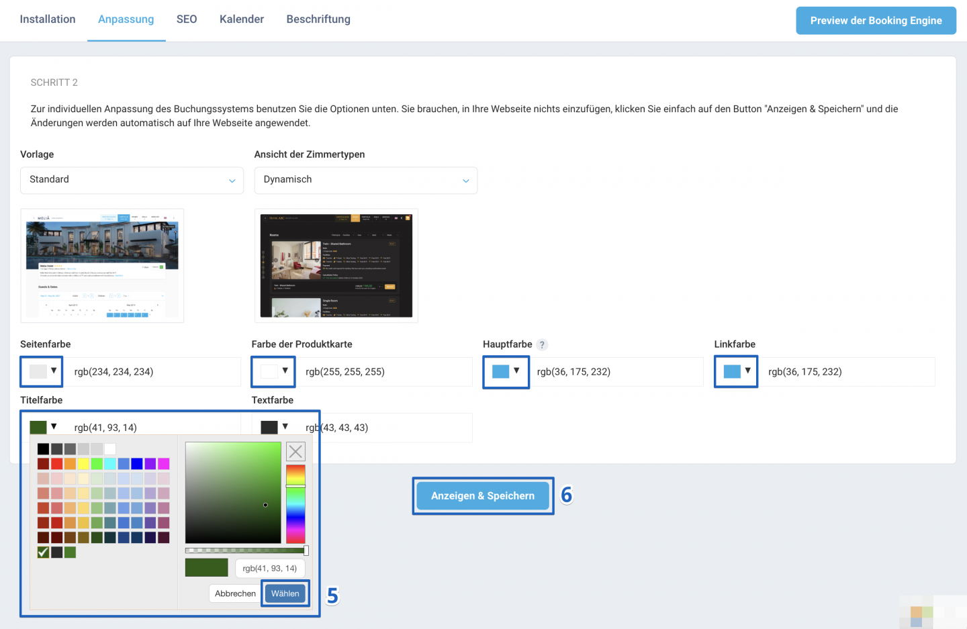Select the black swatch in the palette
The height and width of the screenshot is (629, 967).
coord(43,449)
